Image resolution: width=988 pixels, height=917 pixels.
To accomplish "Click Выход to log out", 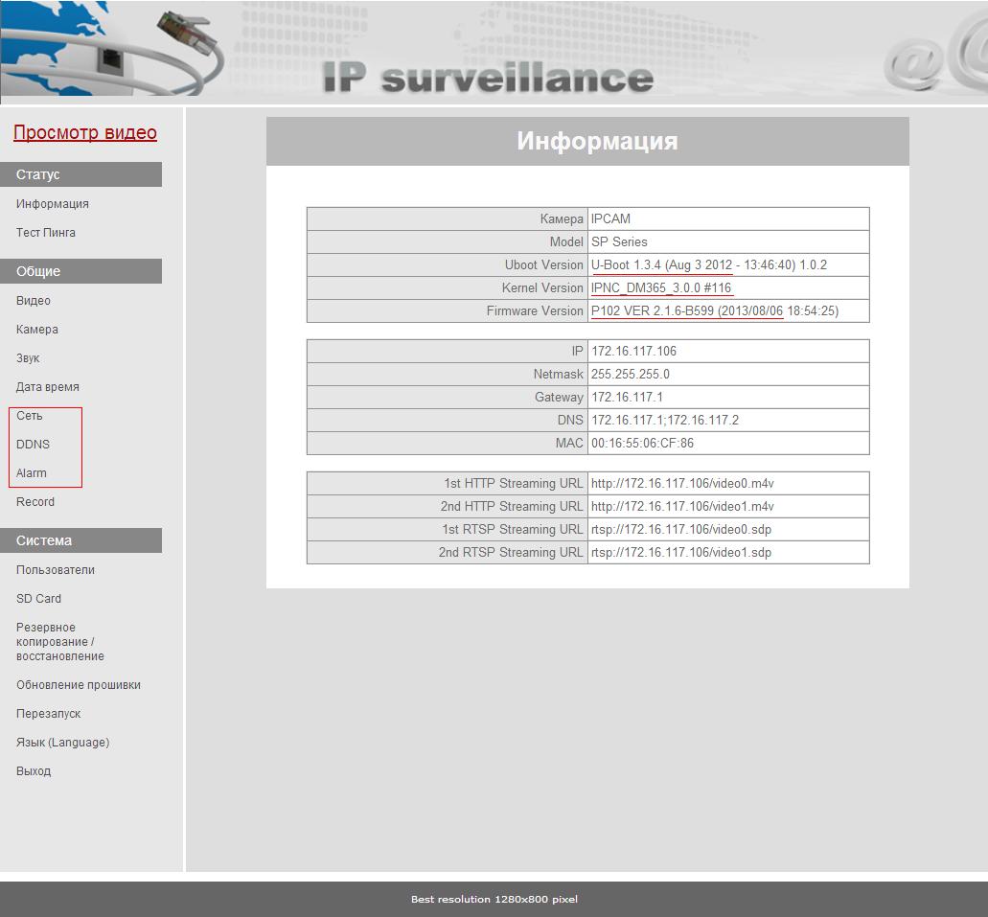I will click(x=34, y=771).
